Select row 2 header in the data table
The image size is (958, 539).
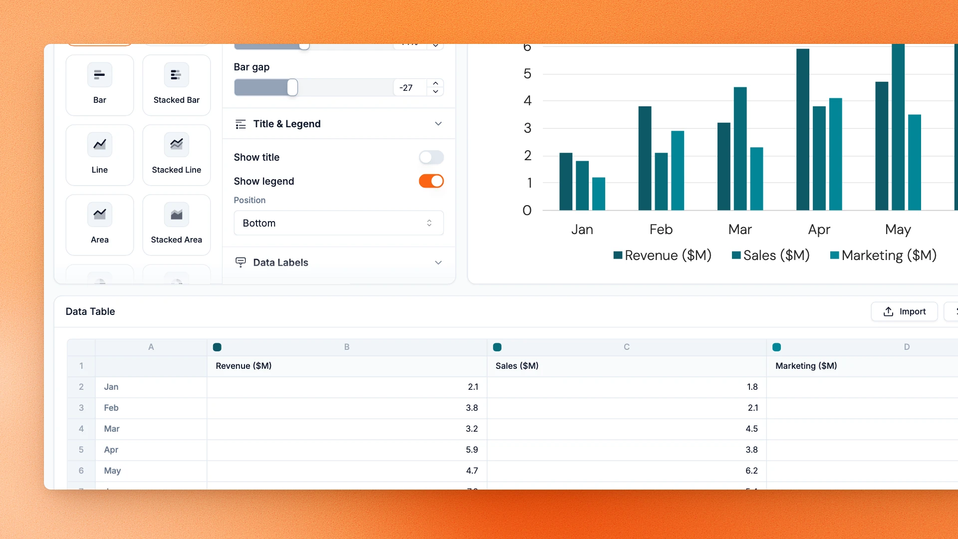coord(81,387)
